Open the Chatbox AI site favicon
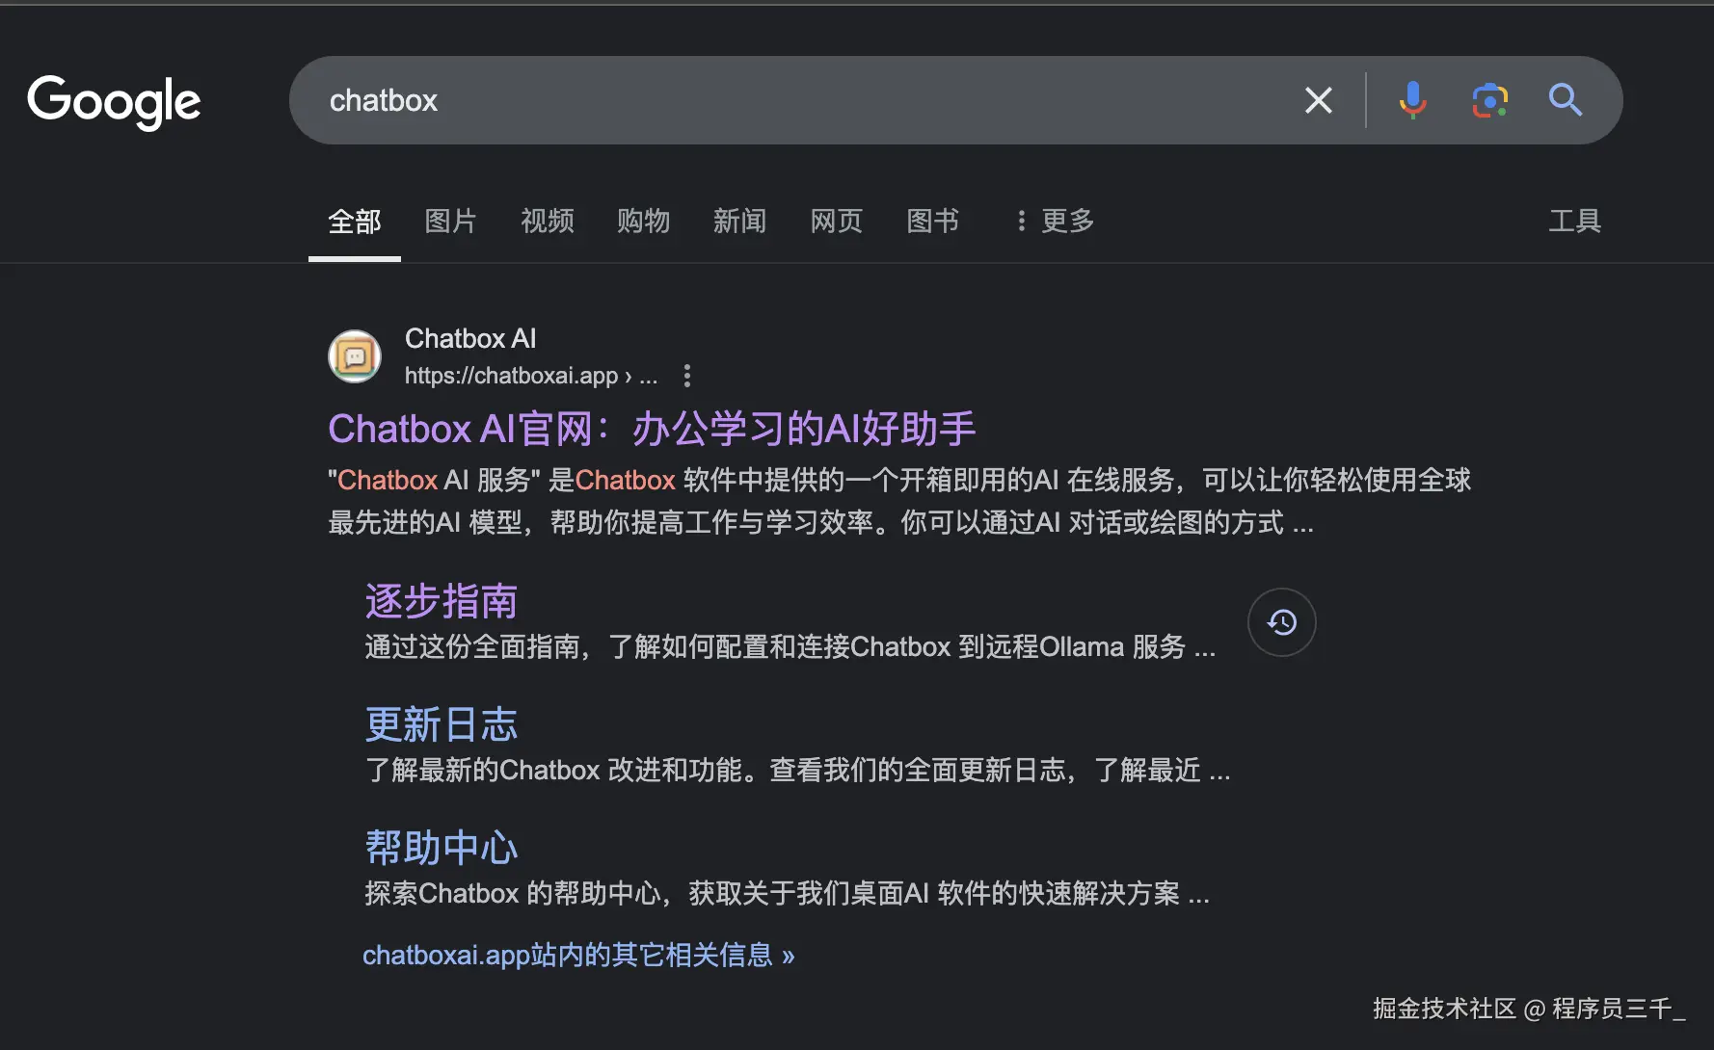This screenshot has height=1050, width=1714. [x=355, y=356]
